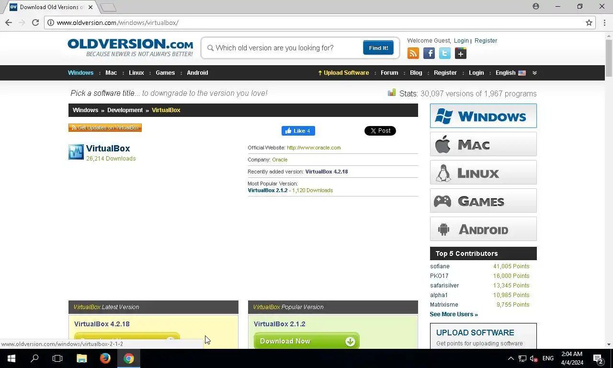The image size is (613, 368).
Task: Open the notification center icon
Action: (x=598, y=358)
